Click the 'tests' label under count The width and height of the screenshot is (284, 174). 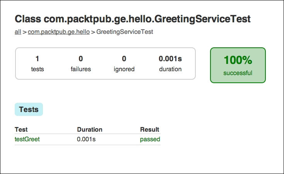tap(37, 69)
